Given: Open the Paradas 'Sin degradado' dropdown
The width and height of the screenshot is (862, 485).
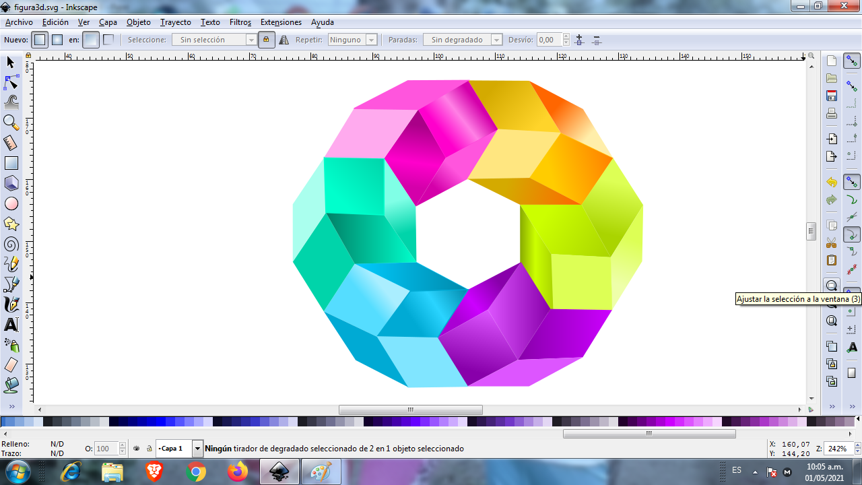Looking at the screenshot, I should [463, 40].
